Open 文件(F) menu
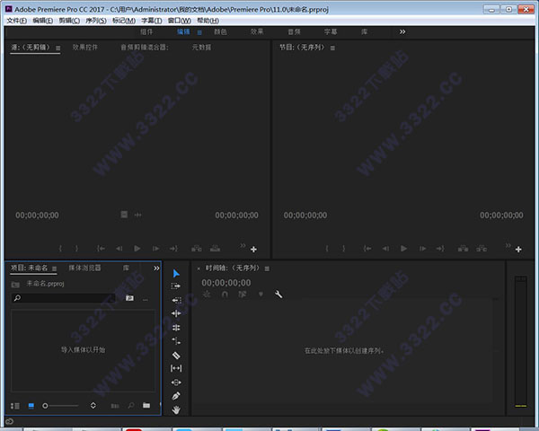 pyautogui.click(x=16, y=21)
